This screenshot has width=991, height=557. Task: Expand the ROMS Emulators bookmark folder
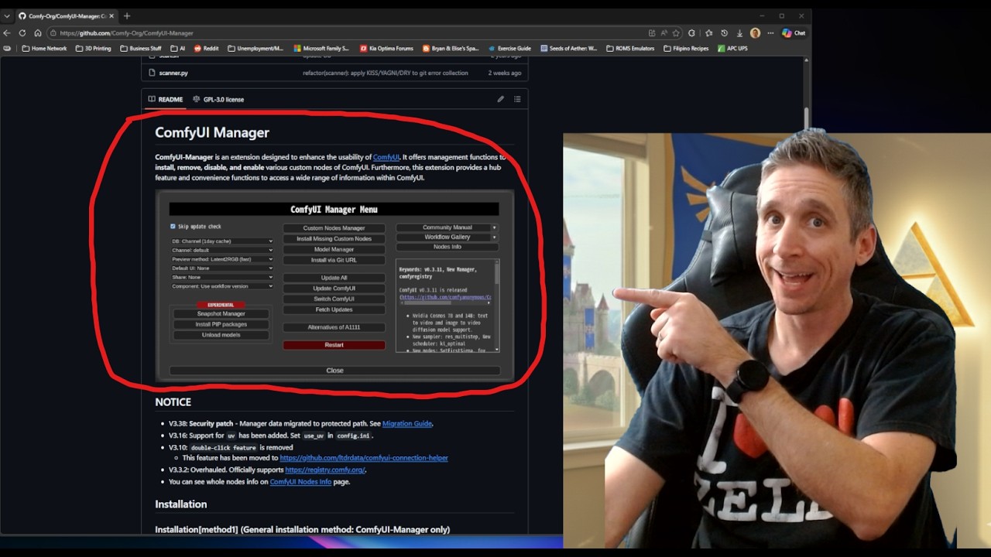[629, 48]
